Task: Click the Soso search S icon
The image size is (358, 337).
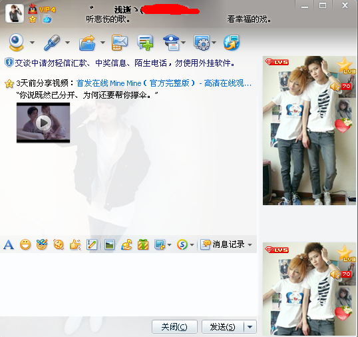Action: point(182,244)
